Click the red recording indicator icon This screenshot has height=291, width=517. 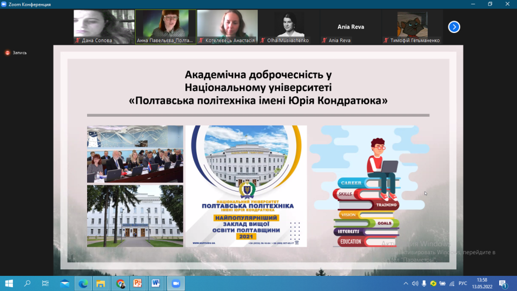[8, 52]
